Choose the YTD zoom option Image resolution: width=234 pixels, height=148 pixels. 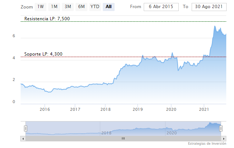coord(95,7)
